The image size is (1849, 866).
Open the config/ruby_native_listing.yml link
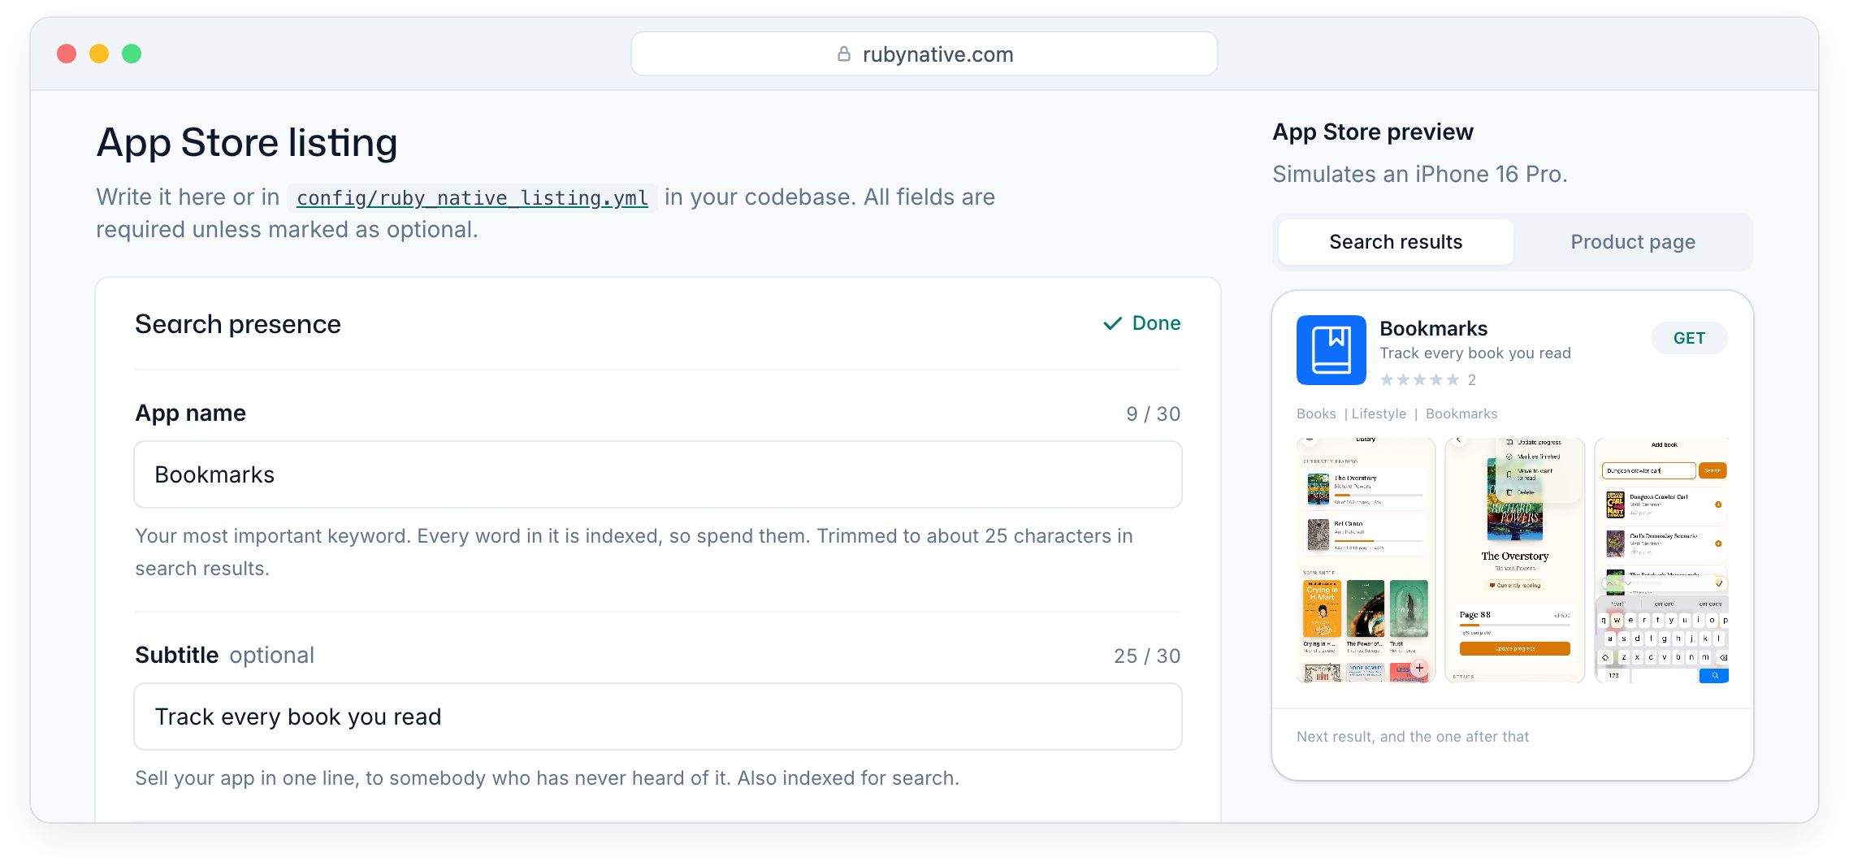pyautogui.click(x=472, y=197)
